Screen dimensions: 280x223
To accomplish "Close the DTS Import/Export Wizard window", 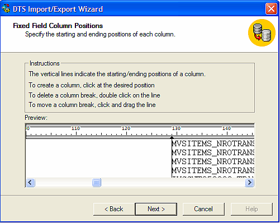I will (x=271, y=9).
